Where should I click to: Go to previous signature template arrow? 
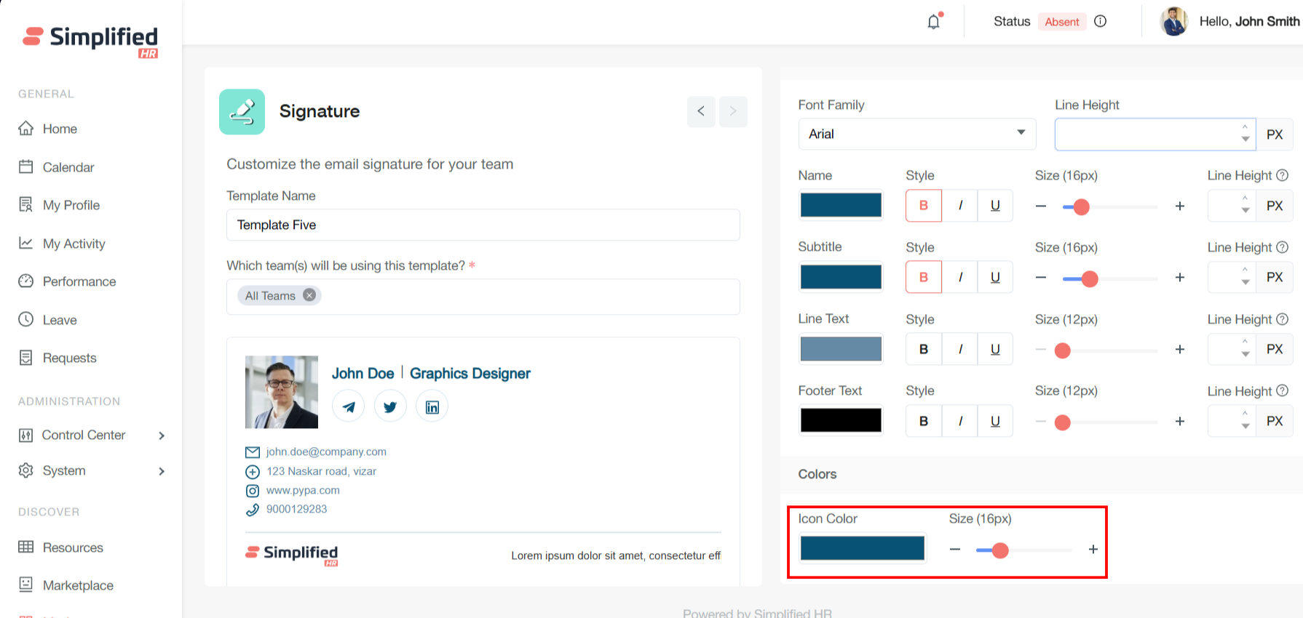701,111
